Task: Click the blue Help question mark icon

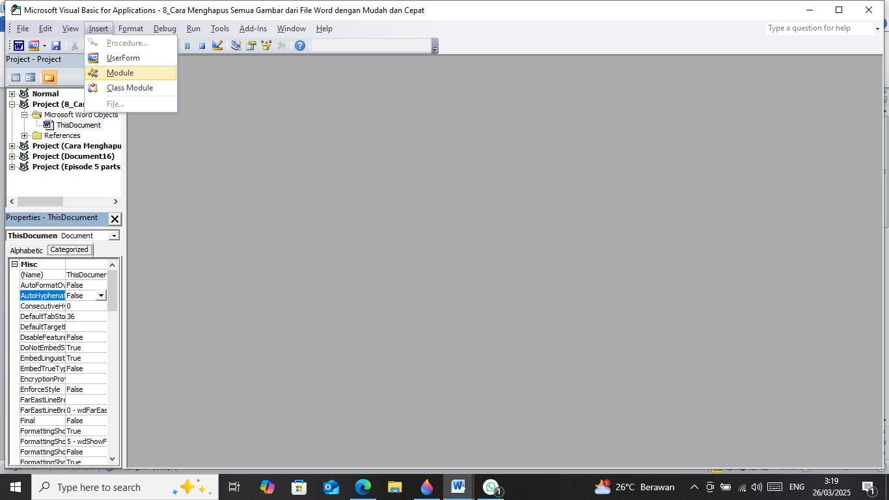Action: 299,46
